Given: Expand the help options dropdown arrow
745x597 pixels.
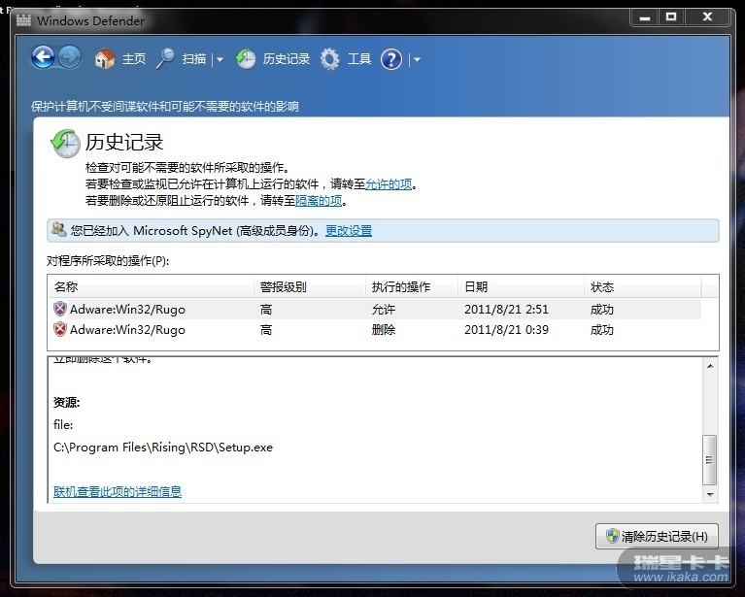Looking at the screenshot, I should [417, 60].
